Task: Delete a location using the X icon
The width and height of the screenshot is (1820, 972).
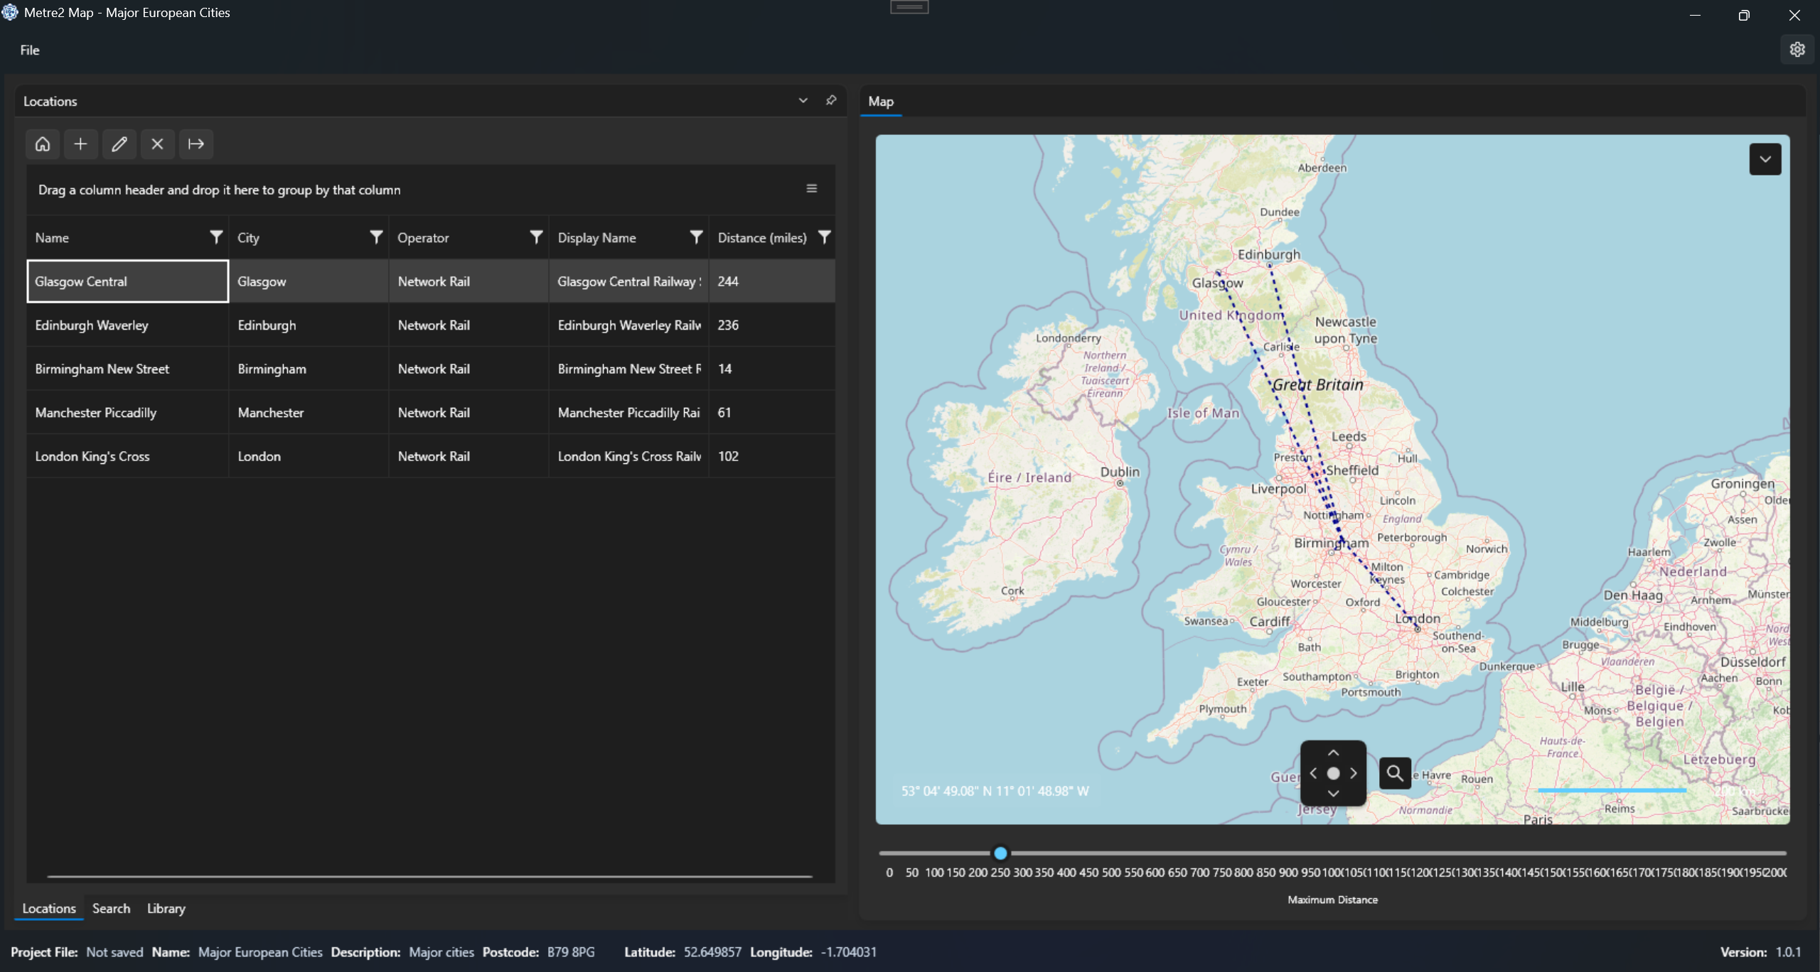Action: click(157, 144)
